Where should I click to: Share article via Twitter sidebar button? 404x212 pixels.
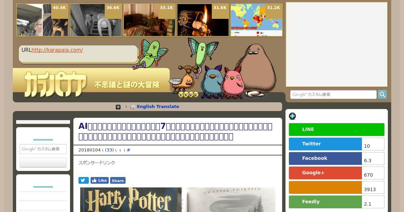click(x=325, y=144)
